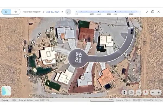Toggle the historical imagery clock button
The height and width of the screenshot is (109, 163).
point(6,12)
